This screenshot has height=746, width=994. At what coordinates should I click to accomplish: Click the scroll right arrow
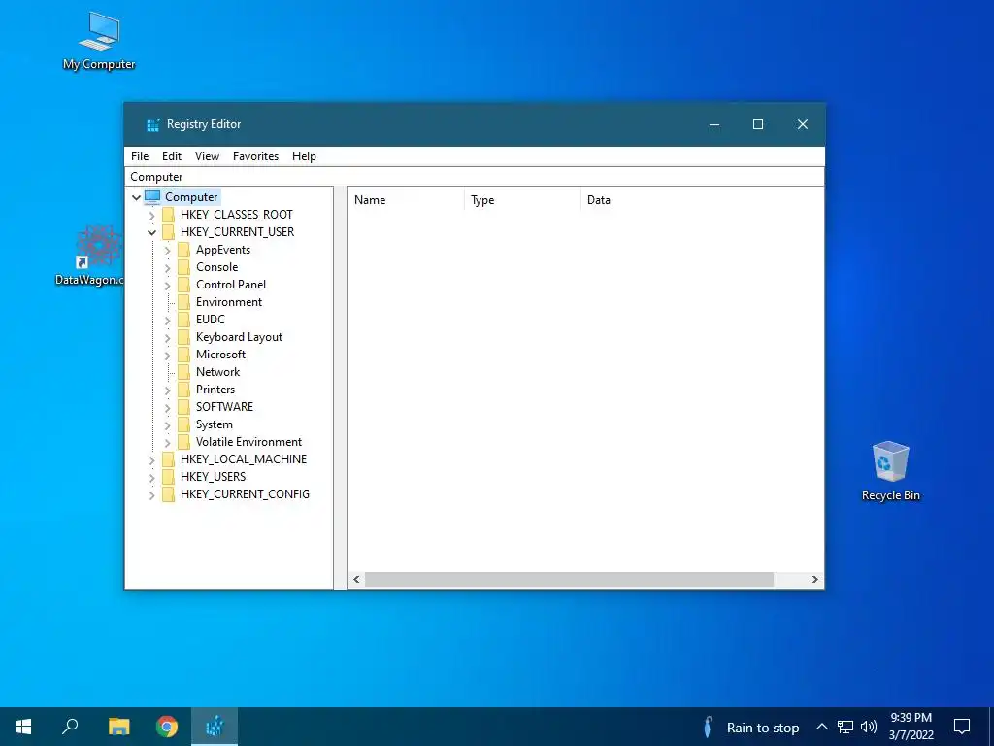pos(815,579)
